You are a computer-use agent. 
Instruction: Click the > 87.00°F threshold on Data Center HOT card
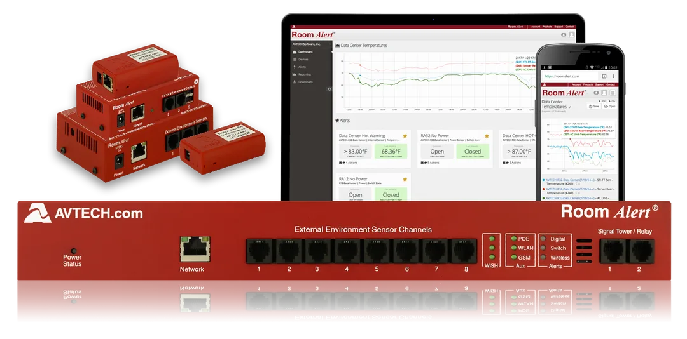519,151
